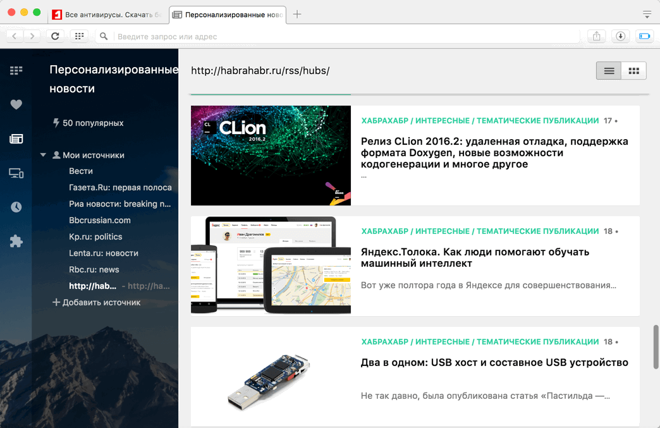Go back with the back arrow
660x428 pixels.
[x=15, y=36]
